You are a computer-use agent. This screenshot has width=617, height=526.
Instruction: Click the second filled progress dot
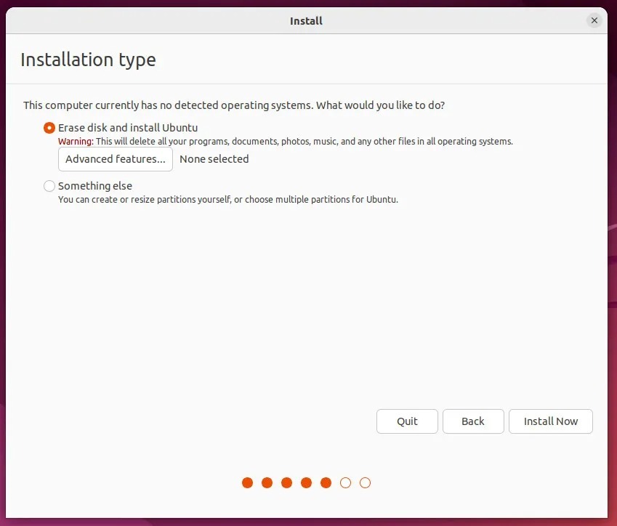point(267,482)
